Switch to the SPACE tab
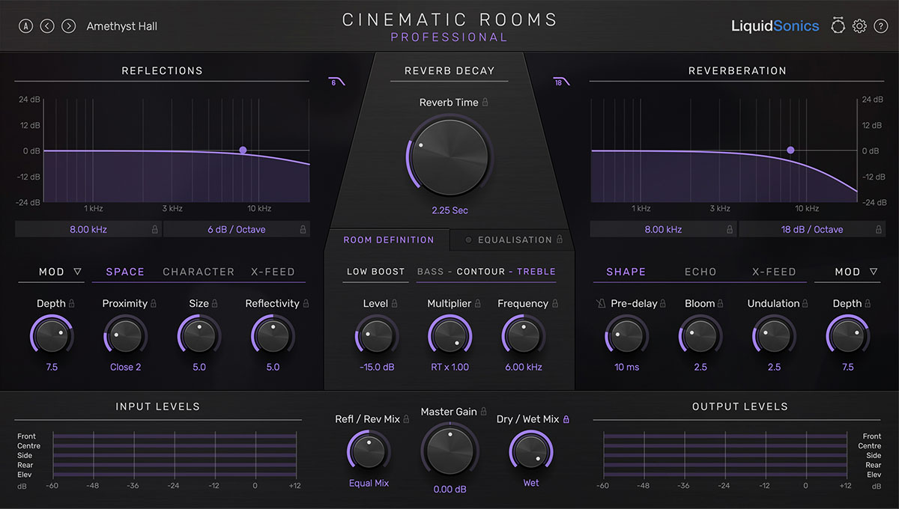The width and height of the screenshot is (899, 509). click(x=125, y=272)
